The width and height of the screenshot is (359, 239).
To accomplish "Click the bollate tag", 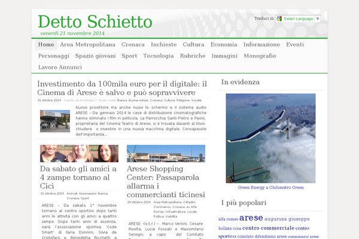I will coord(225,228).
